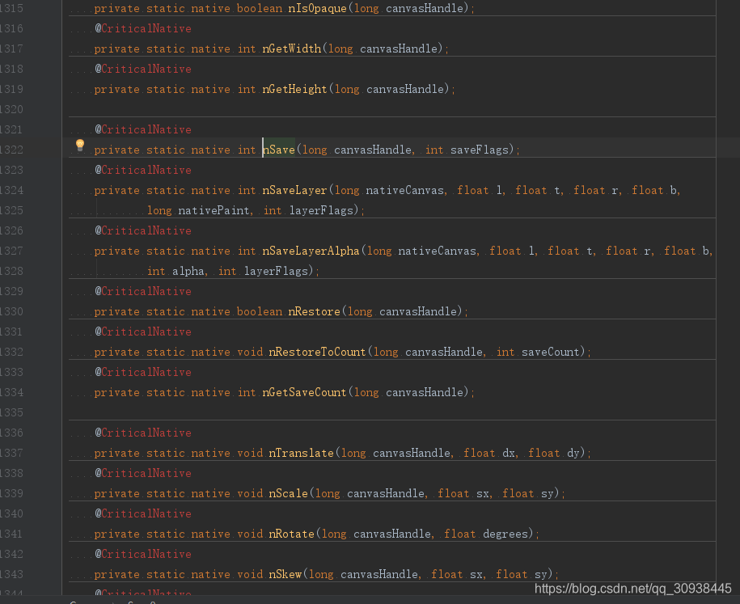
Task: Click layerFlags parameter on line 1325
Action: tap(321, 210)
